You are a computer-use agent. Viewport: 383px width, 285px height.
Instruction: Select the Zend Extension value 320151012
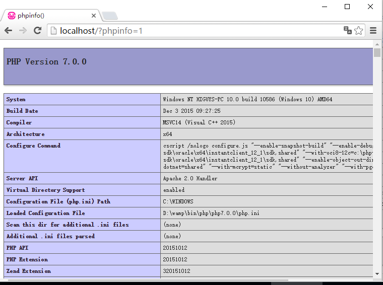pyautogui.click(x=176, y=271)
